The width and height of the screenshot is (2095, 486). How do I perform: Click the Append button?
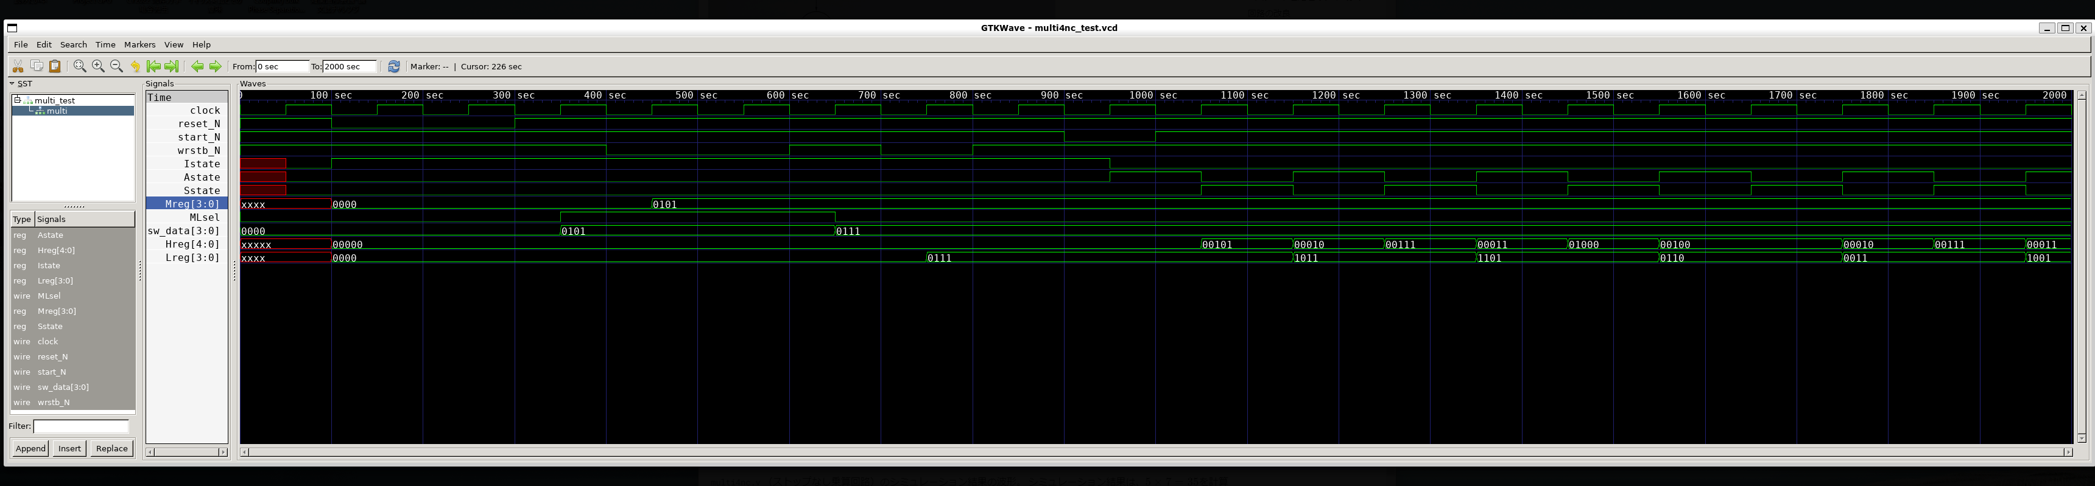(x=31, y=448)
